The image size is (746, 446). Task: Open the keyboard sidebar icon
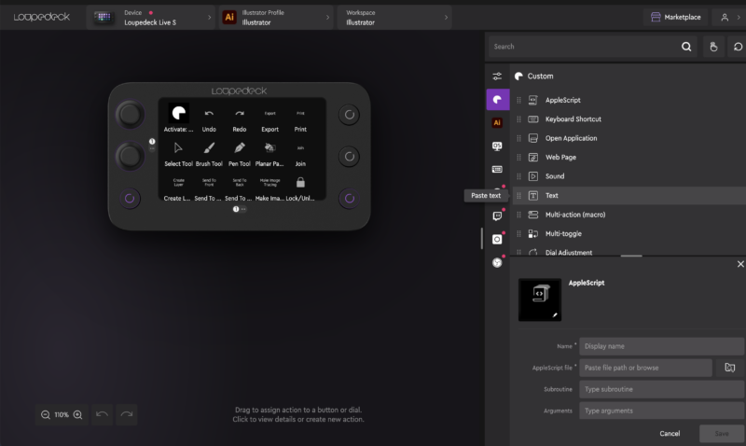pyautogui.click(x=497, y=170)
